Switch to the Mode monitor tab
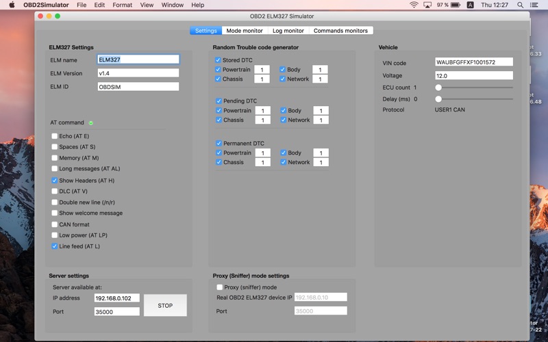This screenshot has height=342, width=548. 245,31
